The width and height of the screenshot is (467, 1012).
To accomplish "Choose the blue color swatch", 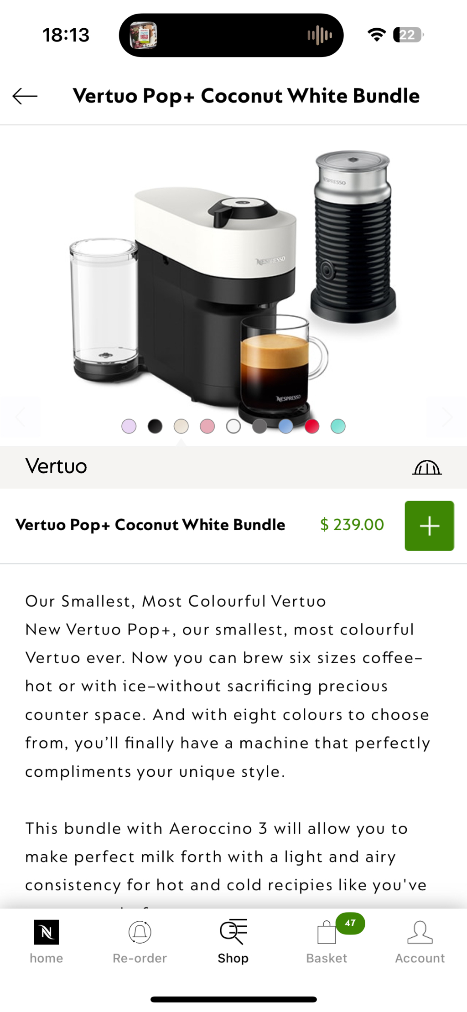I will (x=286, y=426).
